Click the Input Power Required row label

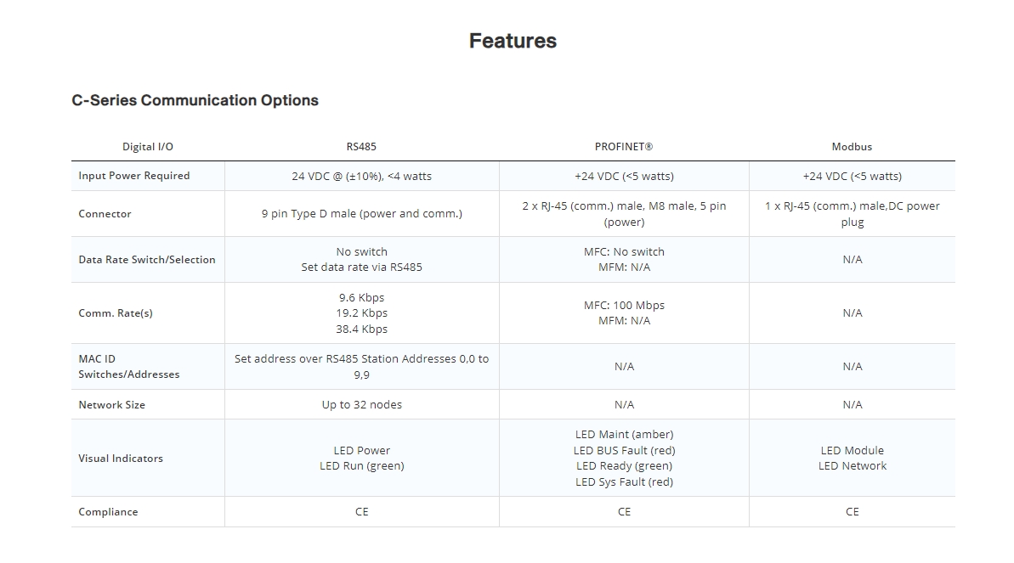[x=134, y=176]
